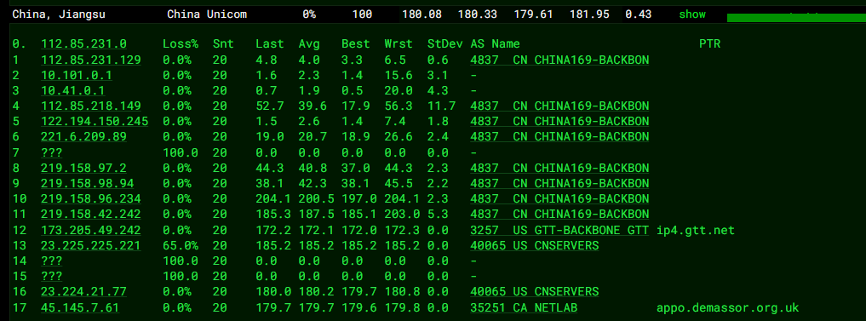Click the 0.43 value beside 'show'
The image size is (866, 321).
click(x=638, y=14)
